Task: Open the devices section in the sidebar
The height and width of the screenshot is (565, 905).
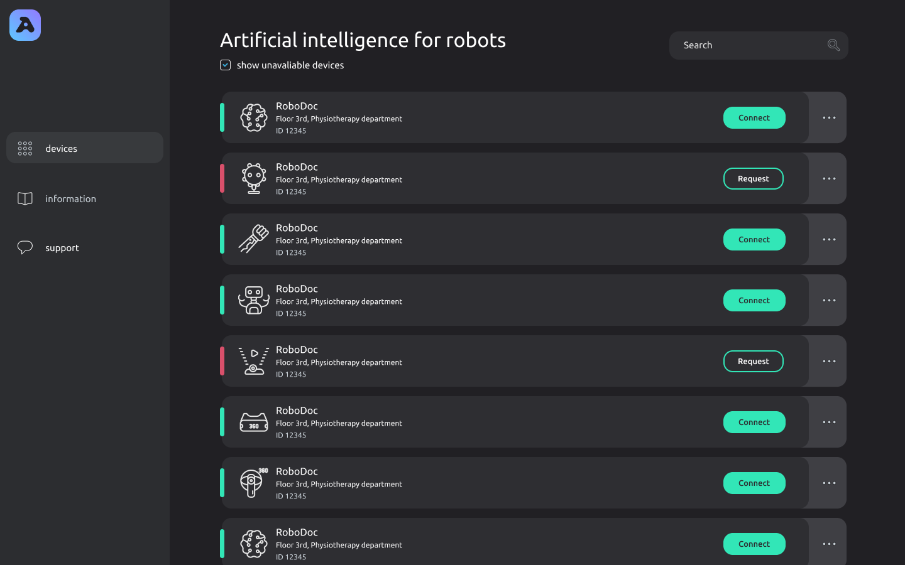Action: [85, 148]
